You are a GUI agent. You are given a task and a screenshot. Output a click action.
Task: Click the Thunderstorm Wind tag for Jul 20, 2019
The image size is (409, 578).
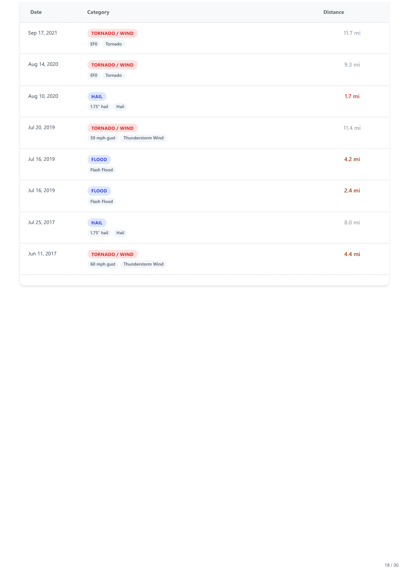tap(143, 138)
